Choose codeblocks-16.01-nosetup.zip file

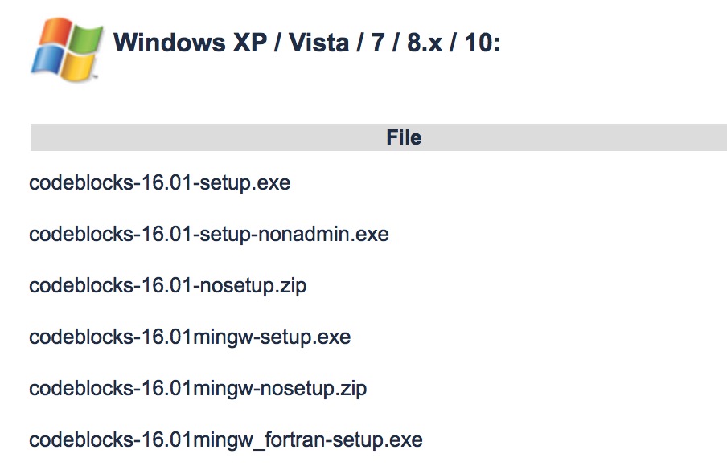tap(167, 286)
